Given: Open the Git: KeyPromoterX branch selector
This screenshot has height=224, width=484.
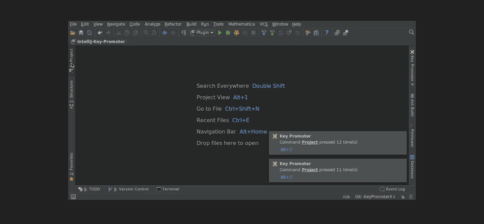Looking at the screenshot, I should tap(375, 197).
